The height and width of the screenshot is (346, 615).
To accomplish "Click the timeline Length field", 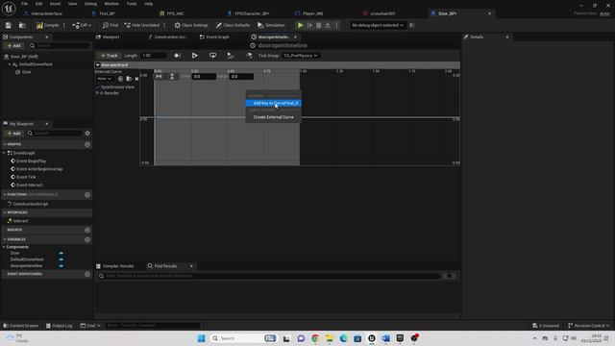I will pos(154,56).
